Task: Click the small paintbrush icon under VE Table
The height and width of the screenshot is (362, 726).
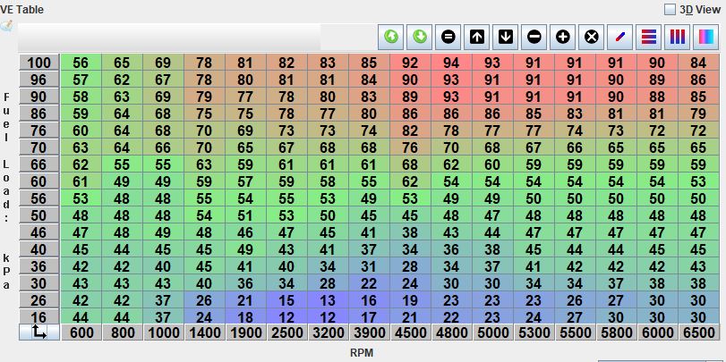Action: click(7, 26)
